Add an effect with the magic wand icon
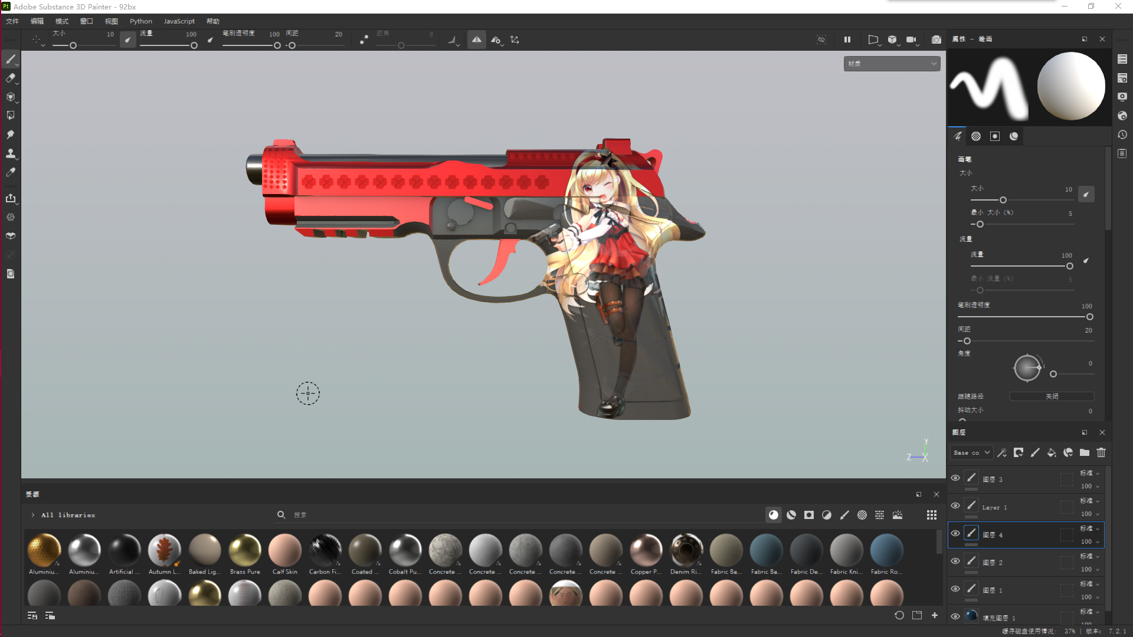 point(1002,452)
